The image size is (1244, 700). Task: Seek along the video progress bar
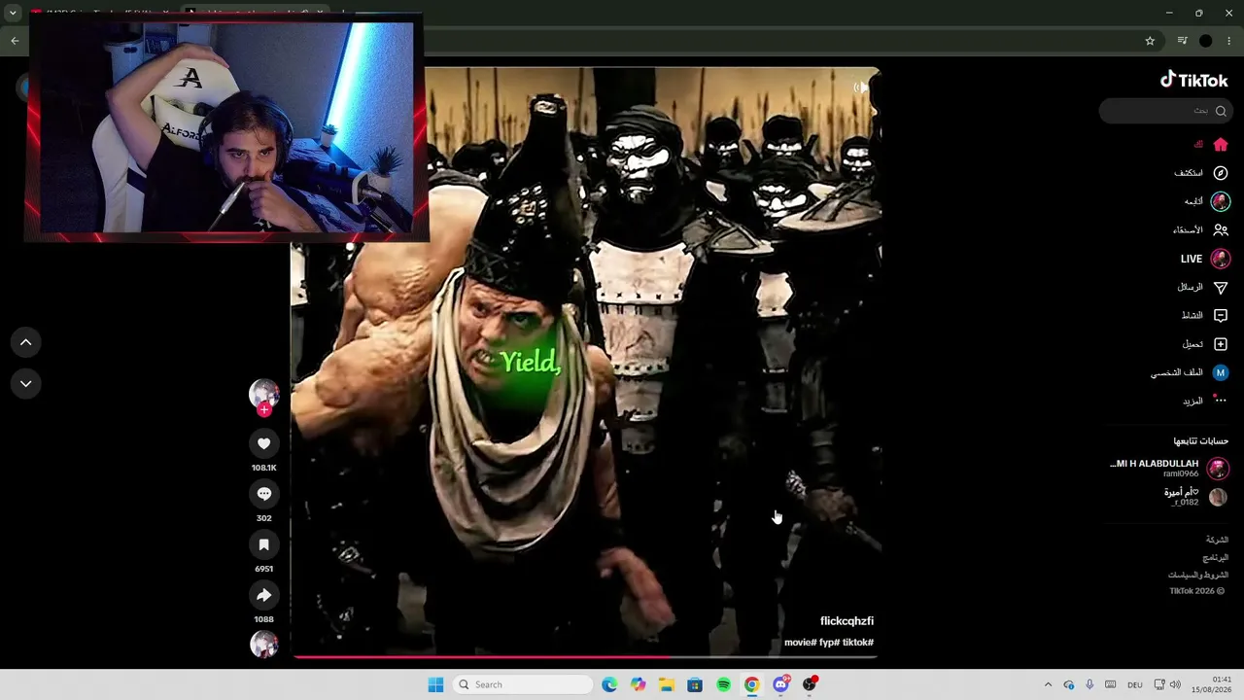click(x=585, y=657)
